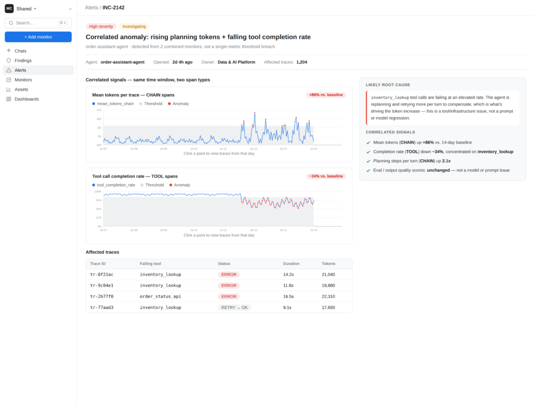Click checkmark beside Completion rate signal
535x405 pixels.
coord(368,152)
